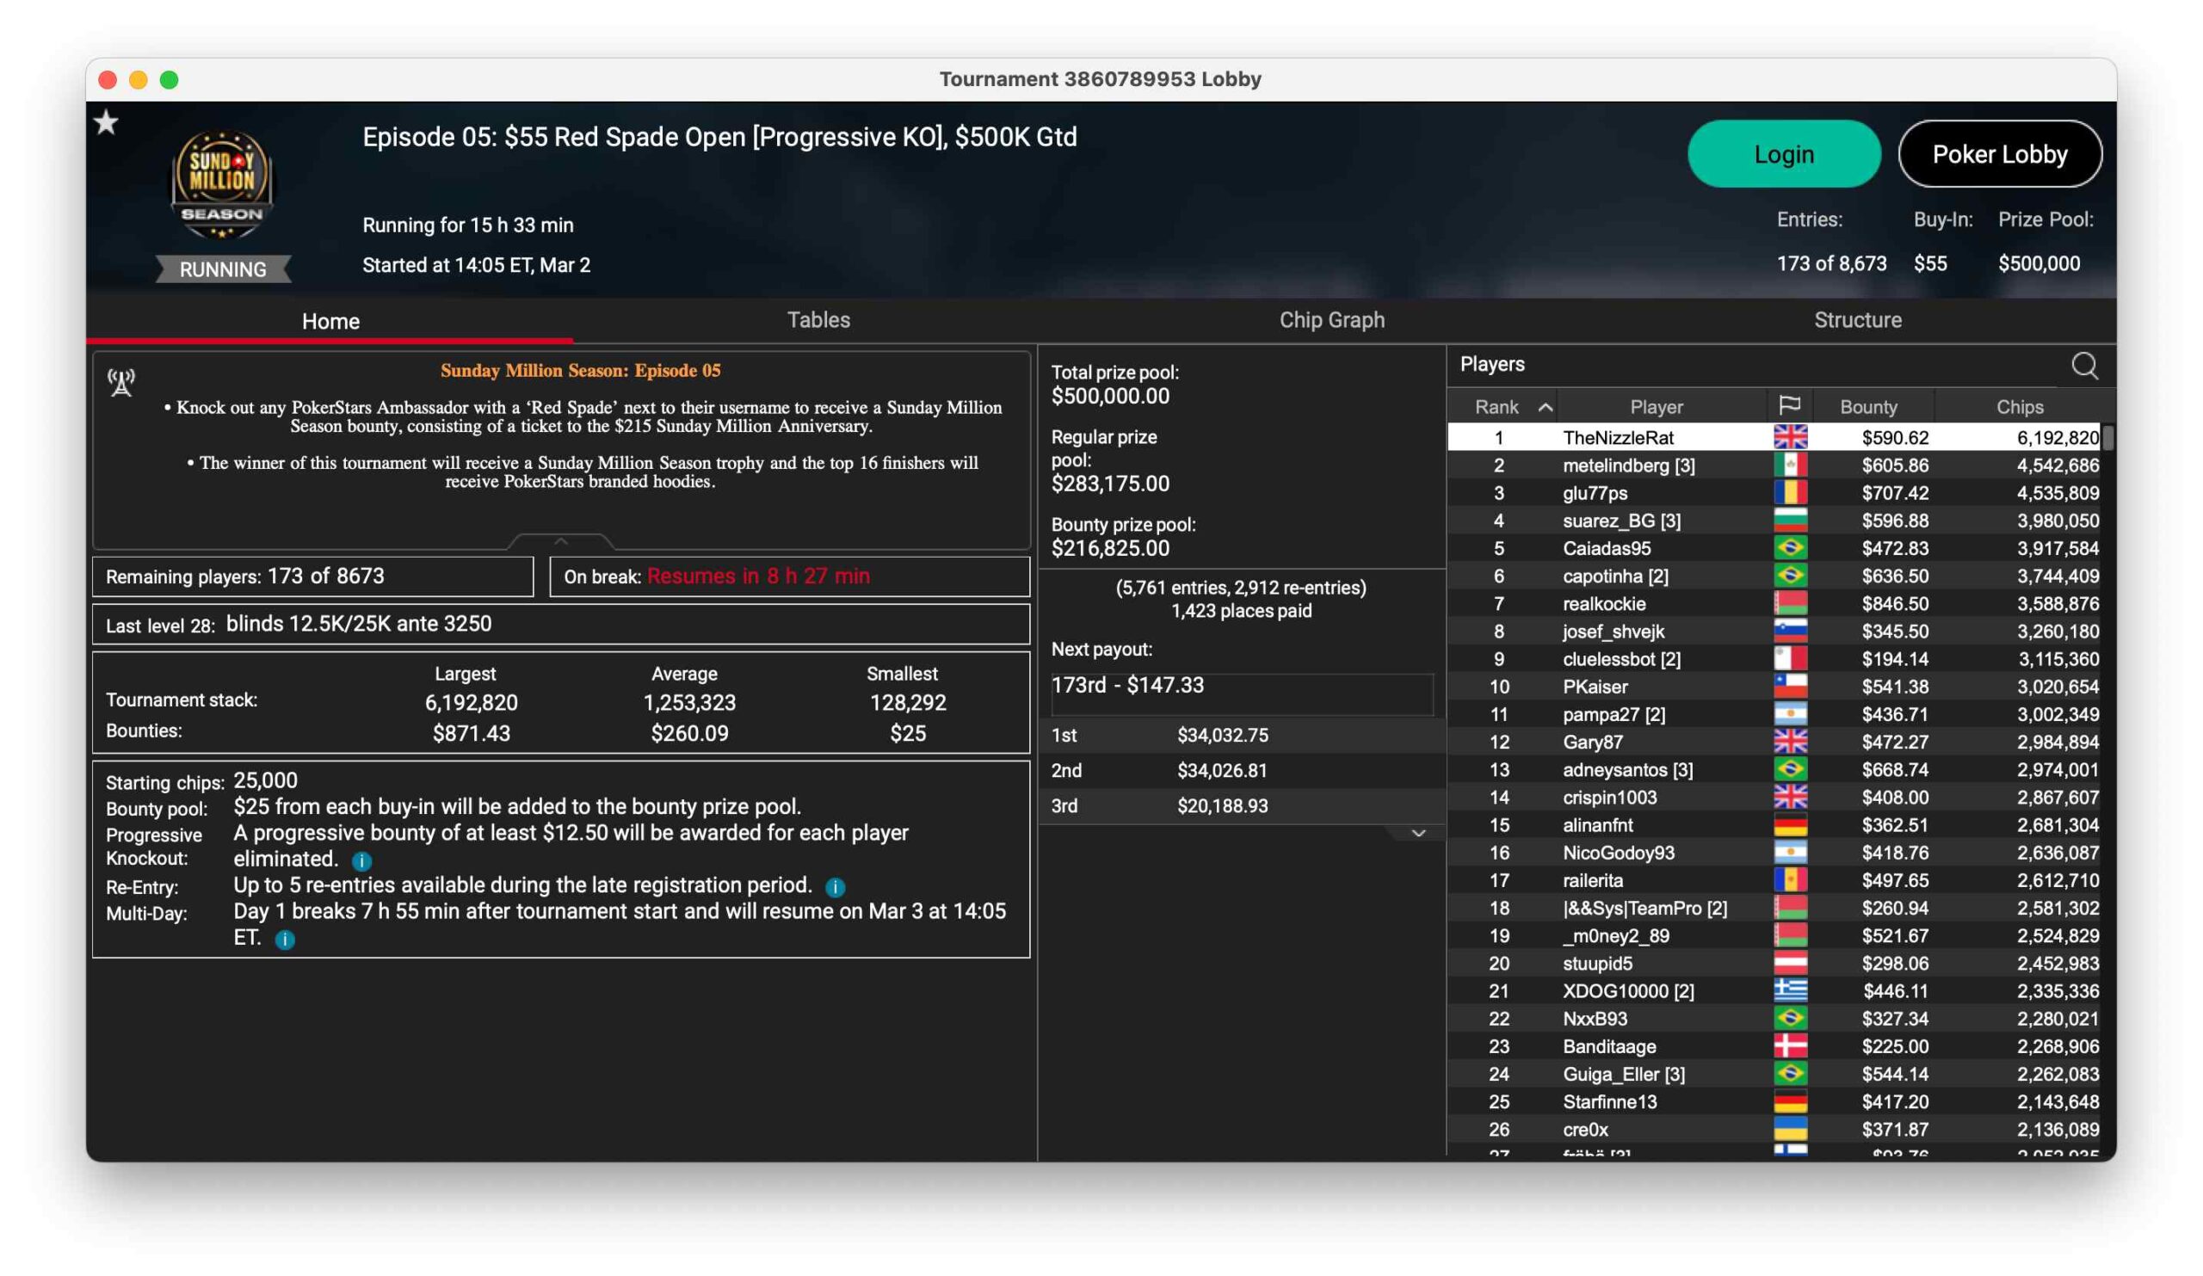
Task: Click Gary87's UK flag
Action: click(1789, 742)
